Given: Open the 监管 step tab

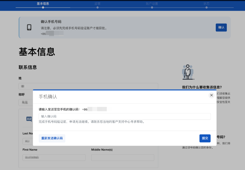Looking at the screenshot, I should [x=97, y=3].
